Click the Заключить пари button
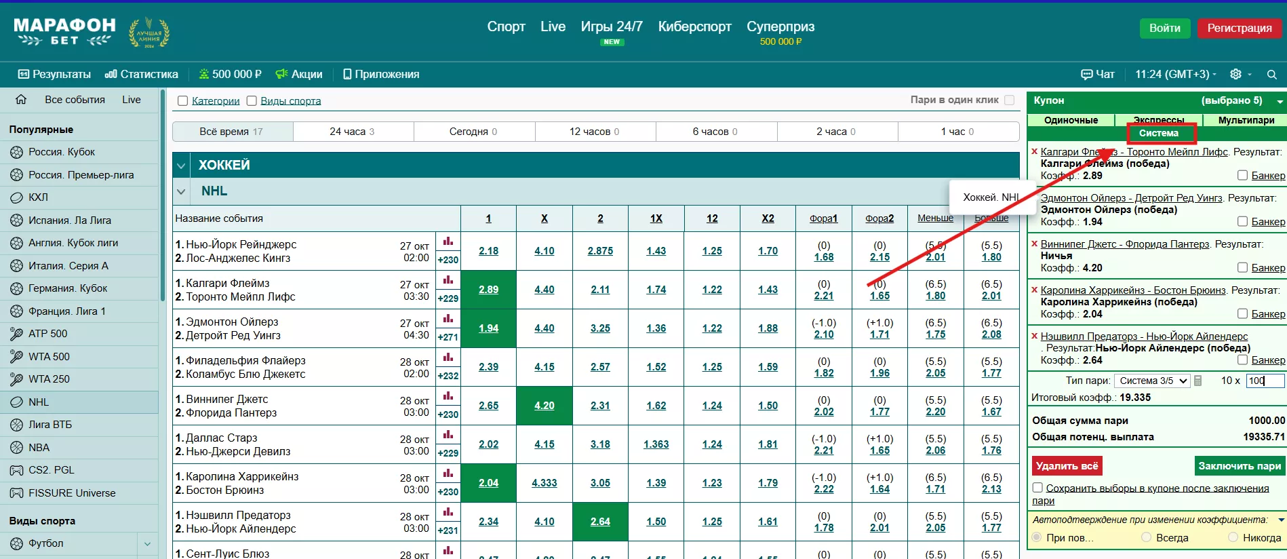The height and width of the screenshot is (559, 1287). [1240, 465]
